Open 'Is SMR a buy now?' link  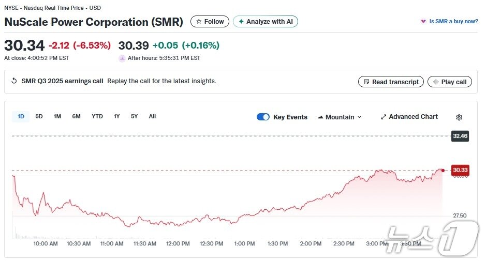pyautogui.click(x=453, y=22)
